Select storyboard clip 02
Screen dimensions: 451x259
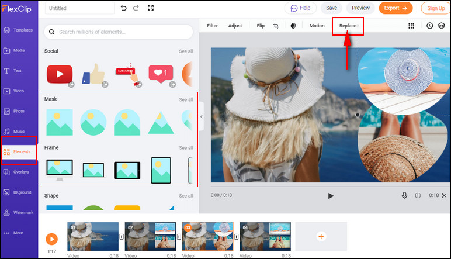[150, 236]
